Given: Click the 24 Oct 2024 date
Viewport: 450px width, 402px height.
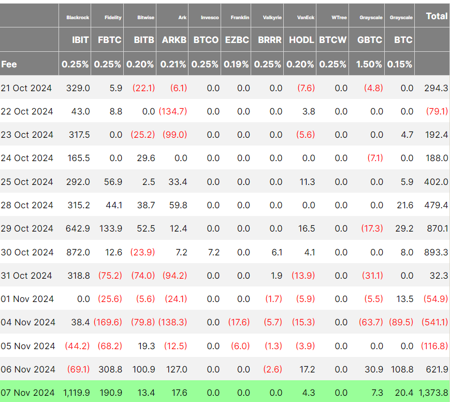Looking at the screenshot, I should tap(27, 158).
